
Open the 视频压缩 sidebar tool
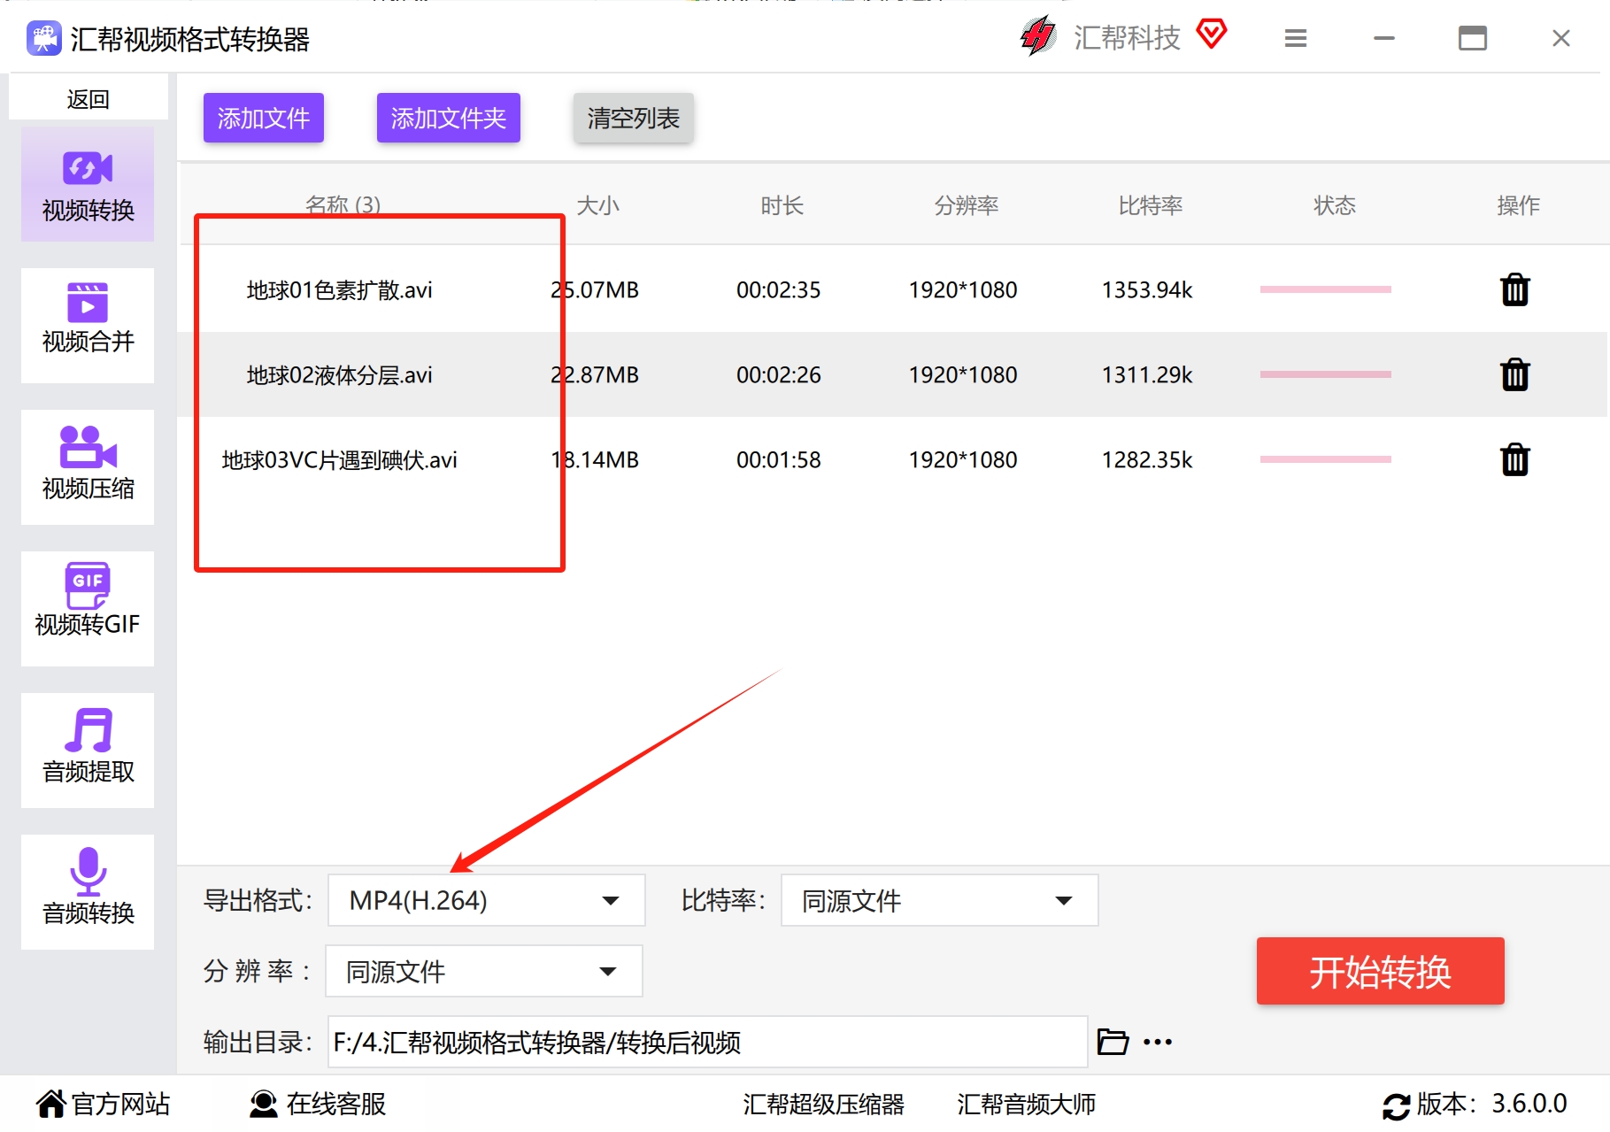pos(88,467)
